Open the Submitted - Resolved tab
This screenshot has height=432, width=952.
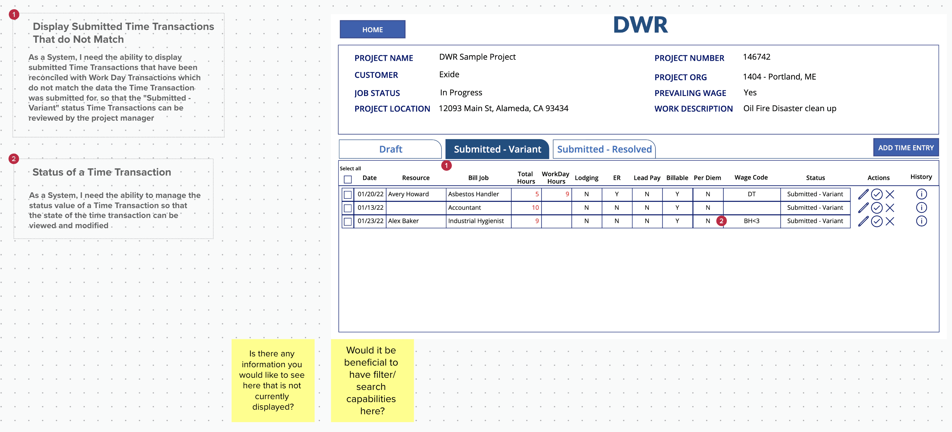click(604, 149)
